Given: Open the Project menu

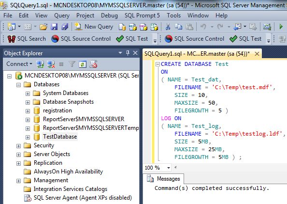Looking at the screenshot, I should [x=85, y=16].
